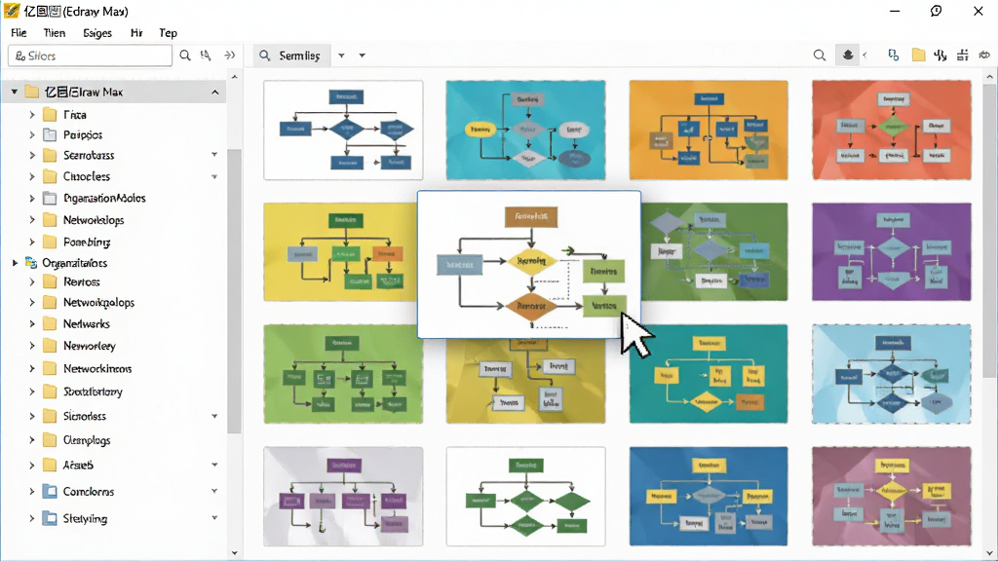Select the Networkgolops folder label

point(98,303)
